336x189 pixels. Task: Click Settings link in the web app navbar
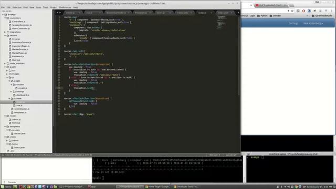(293, 23)
